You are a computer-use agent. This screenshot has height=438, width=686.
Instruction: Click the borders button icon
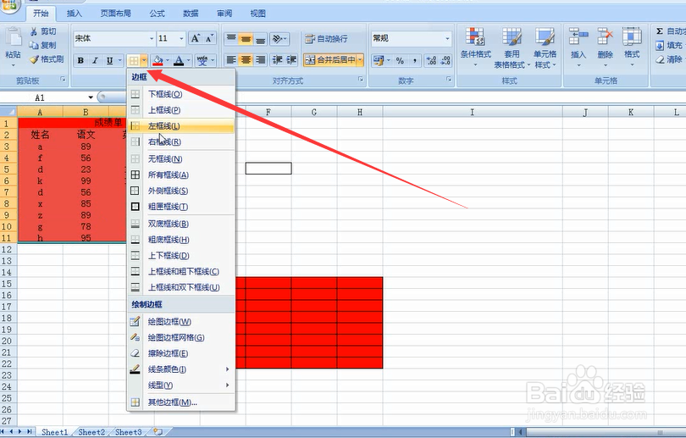[x=134, y=60]
